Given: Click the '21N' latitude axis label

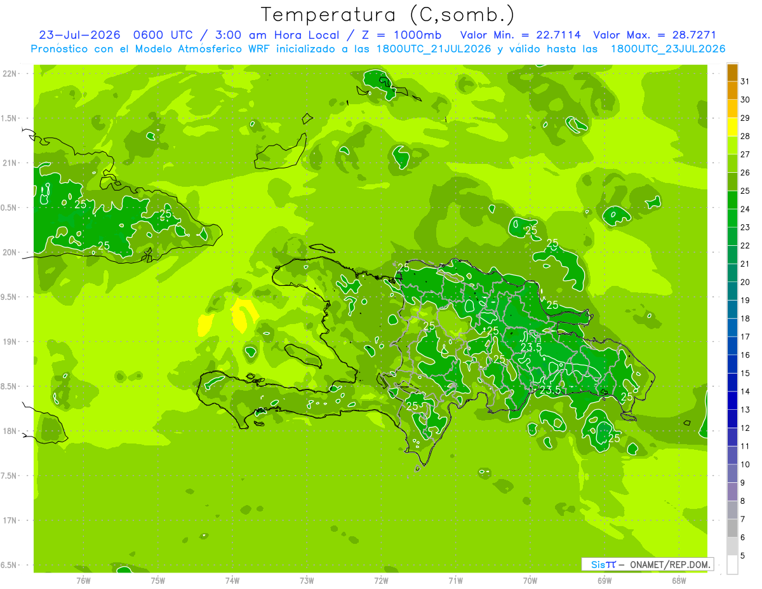Looking at the screenshot, I should click(11, 163).
